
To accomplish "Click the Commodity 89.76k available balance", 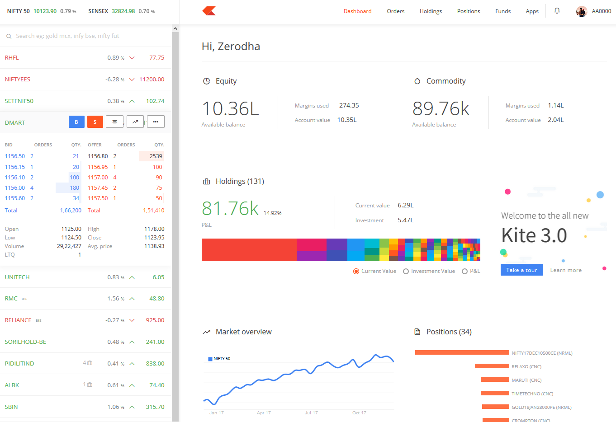I will (441, 108).
